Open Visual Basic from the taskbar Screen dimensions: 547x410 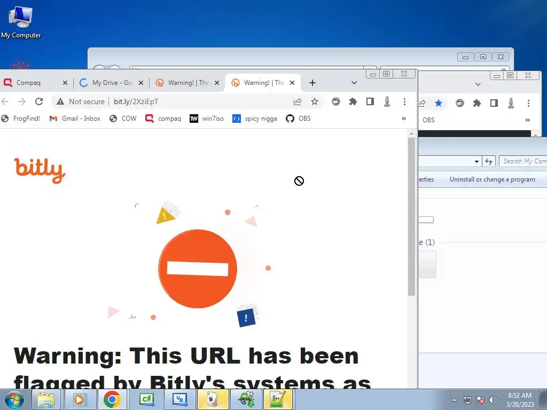[179, 399]
